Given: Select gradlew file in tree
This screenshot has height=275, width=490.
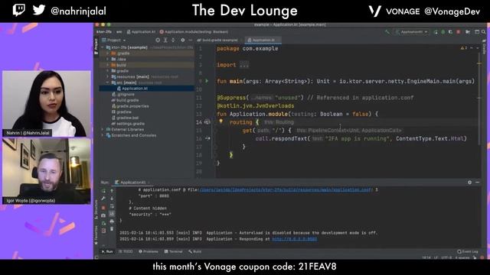Looking at the screenshot, I should point(122,112).
